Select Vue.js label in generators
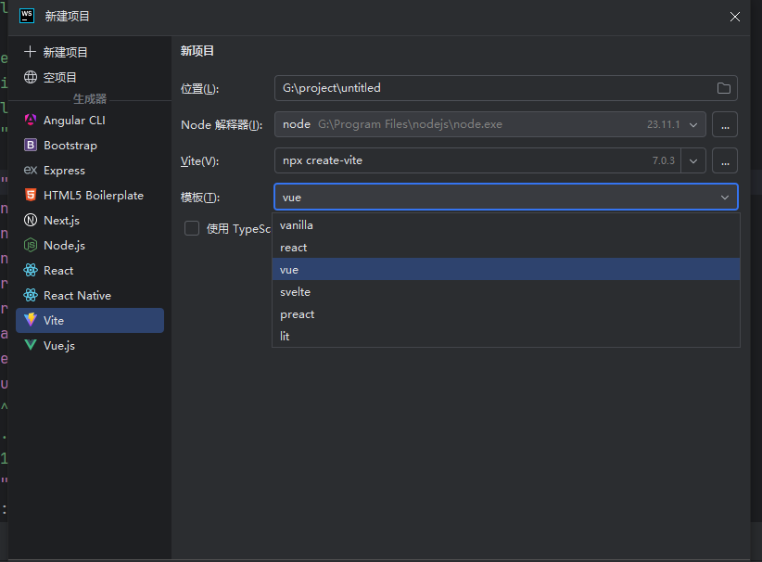762x562 pixels. click(x=59, y=346)
